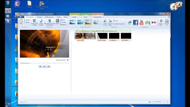Click the green music track bar

pos(103,31)
